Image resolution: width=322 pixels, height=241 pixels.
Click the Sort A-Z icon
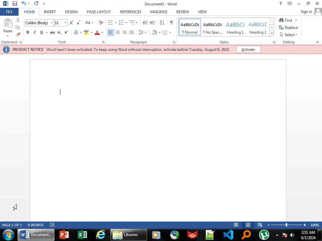[162, 23]
